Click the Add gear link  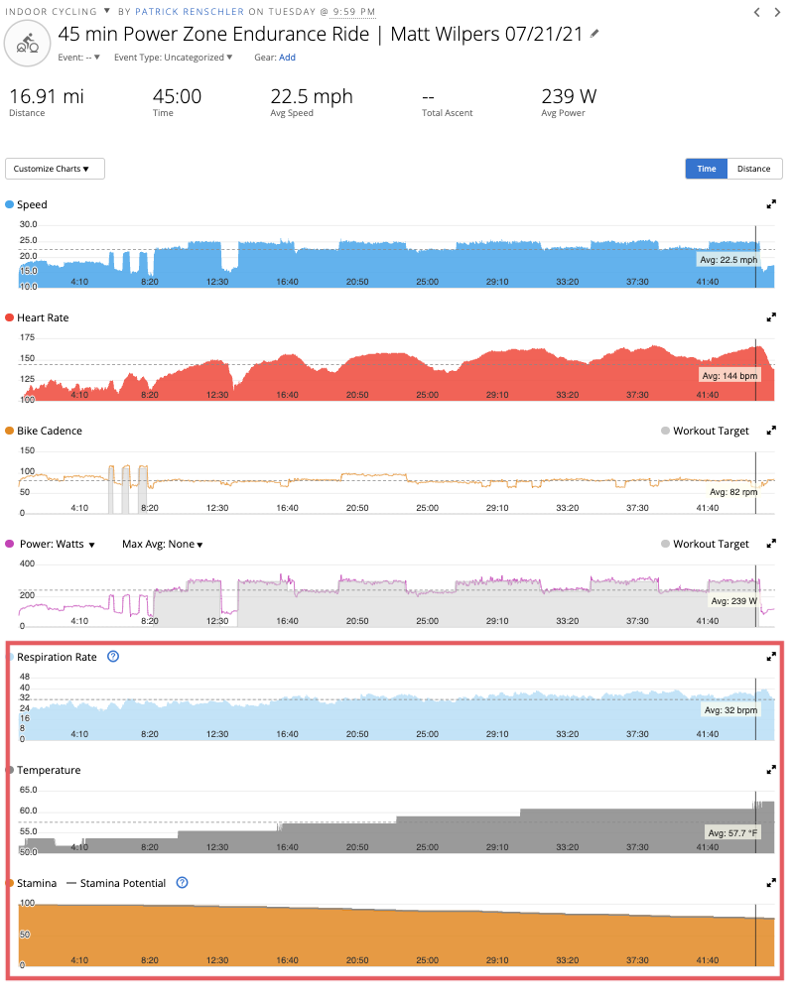coord(287,58)
